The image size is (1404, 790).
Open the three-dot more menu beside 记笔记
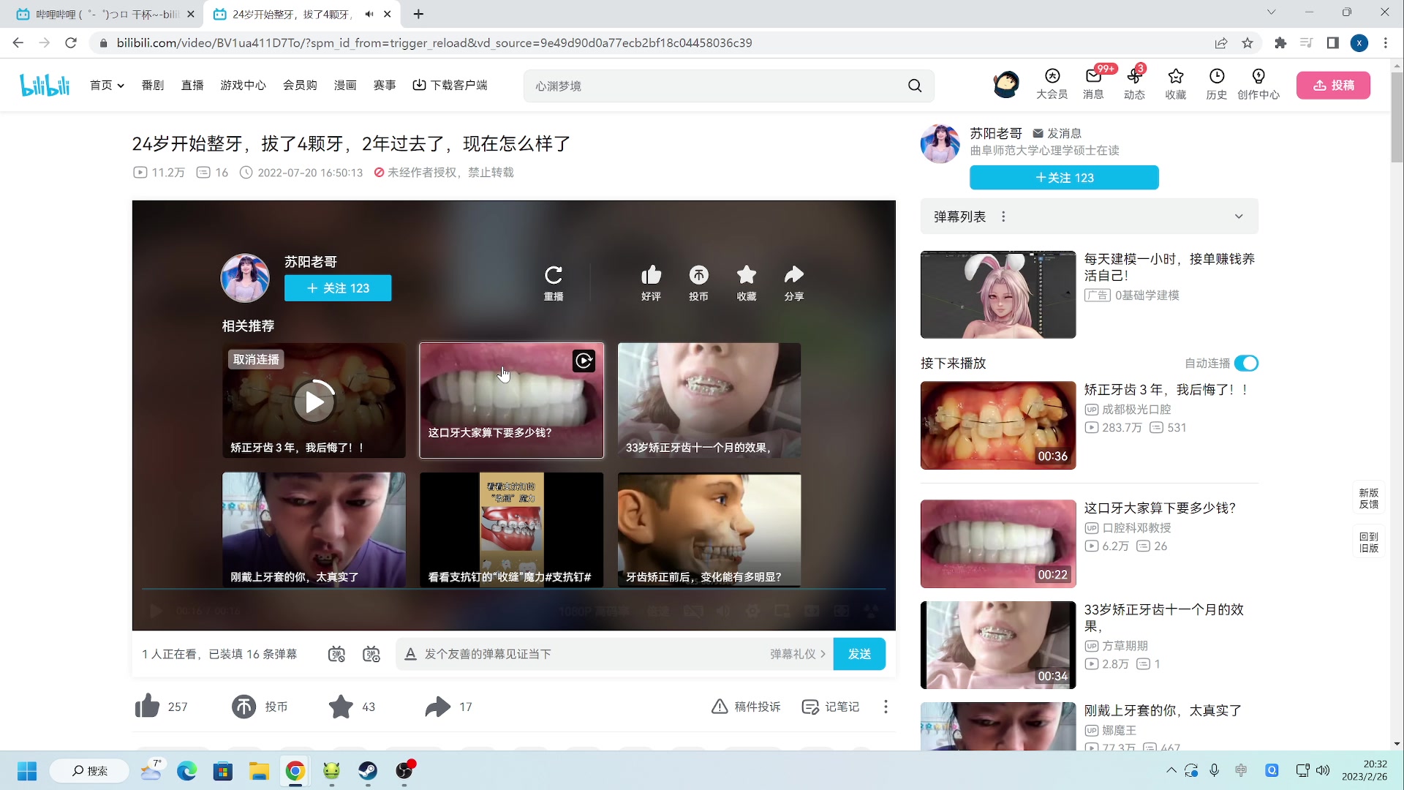pyautogui.click(x=886, y=707)
